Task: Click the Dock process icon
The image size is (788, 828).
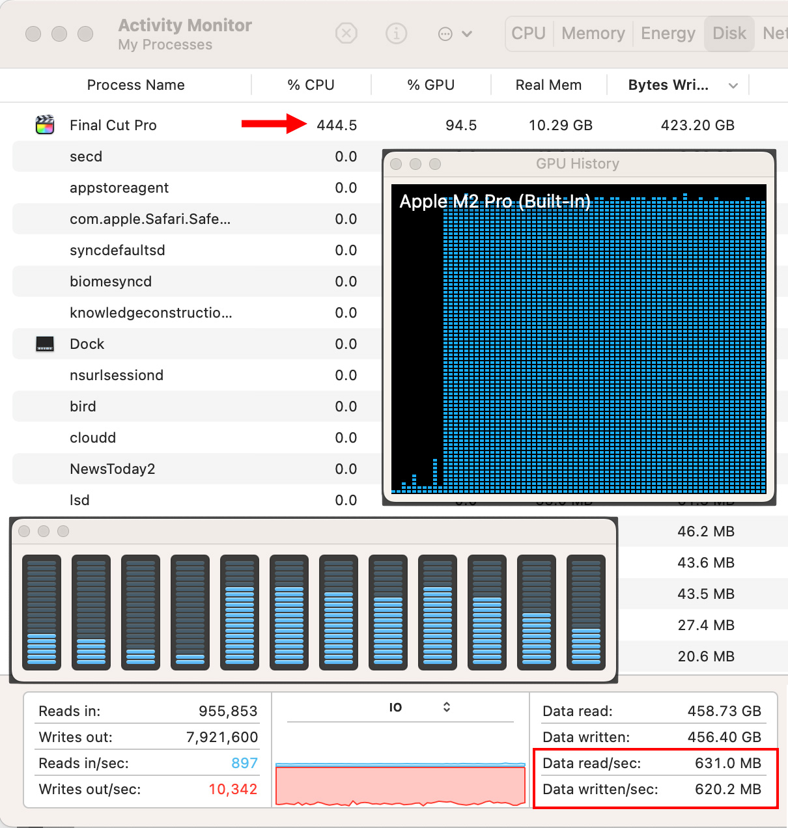Action: tap(45, 344)
